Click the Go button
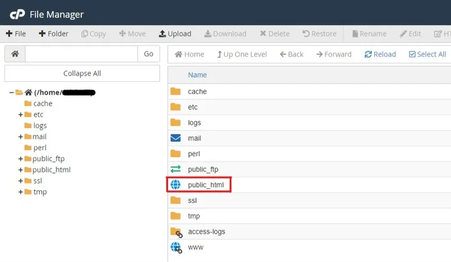451x262 pixels. coord(149,54)
